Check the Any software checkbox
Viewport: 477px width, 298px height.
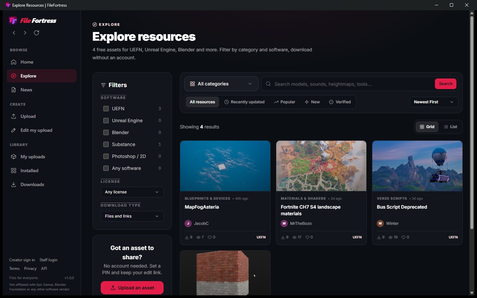[106, 168]
